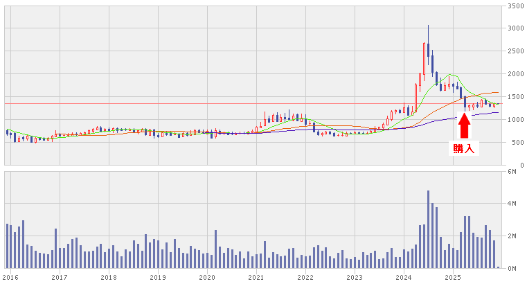
Task: Click the 2M volume axis label
Action: 512,236
